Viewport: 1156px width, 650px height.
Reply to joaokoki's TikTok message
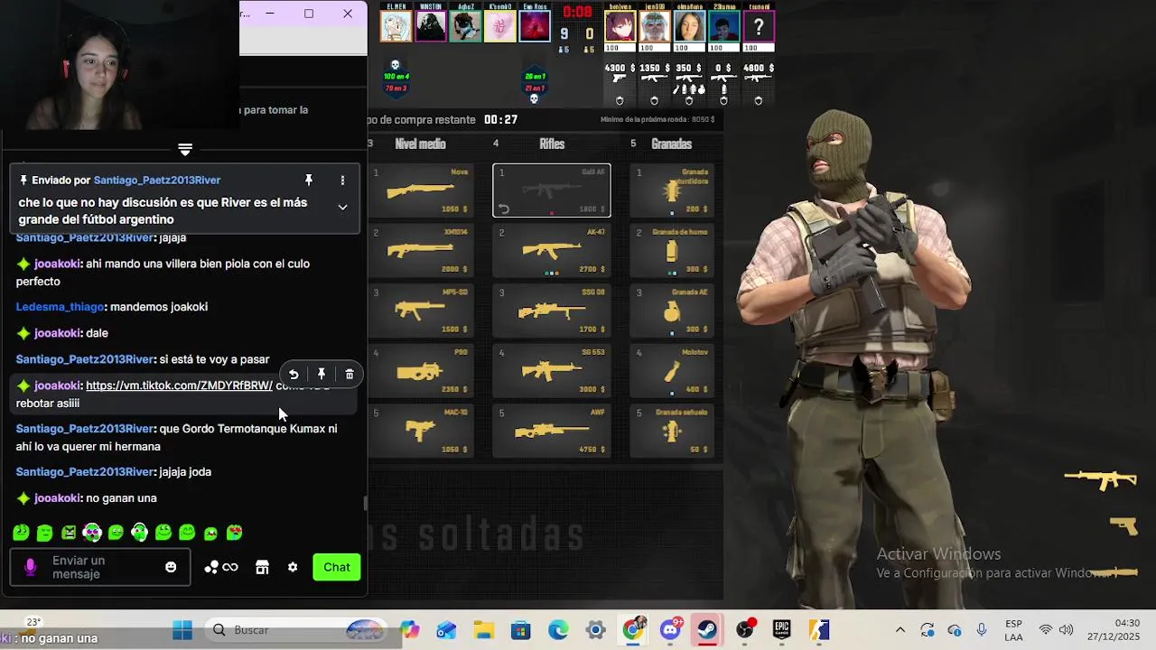[x=294, y=375]
